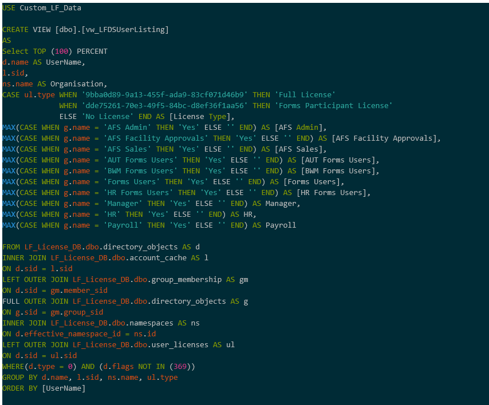
Task: Click the 'account_cache AS l' join line
Action: [105, 258]
